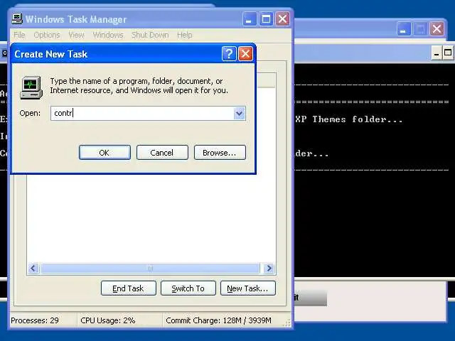This screenshot has width=455, height=341.
Task: Click the Task Manager icon in the title bar
Action: (x=17, y=19)
